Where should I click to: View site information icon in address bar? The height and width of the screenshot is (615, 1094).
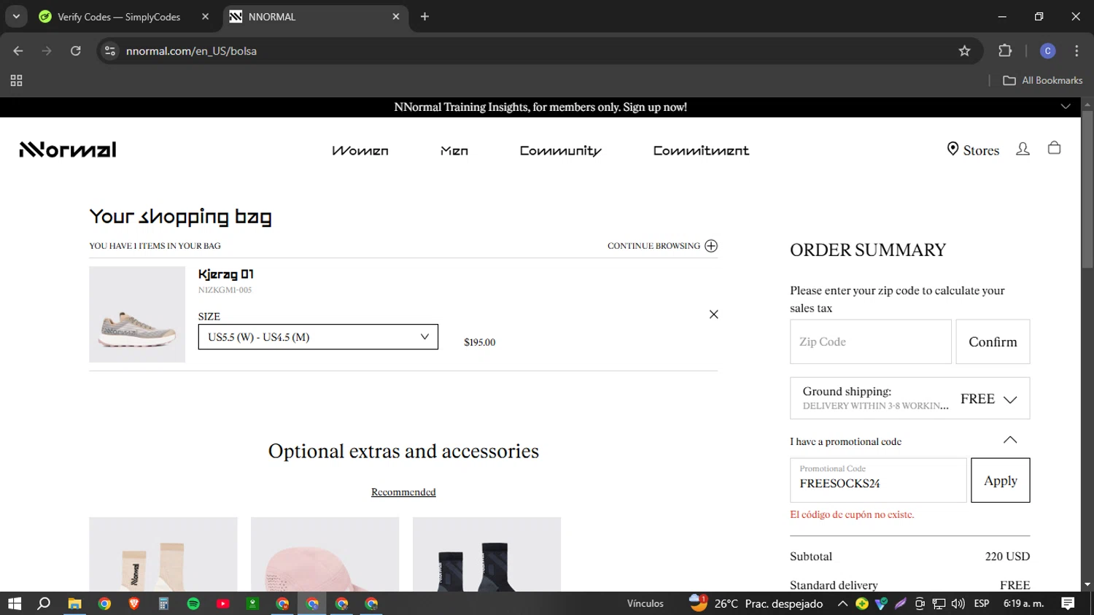[110, 51]
